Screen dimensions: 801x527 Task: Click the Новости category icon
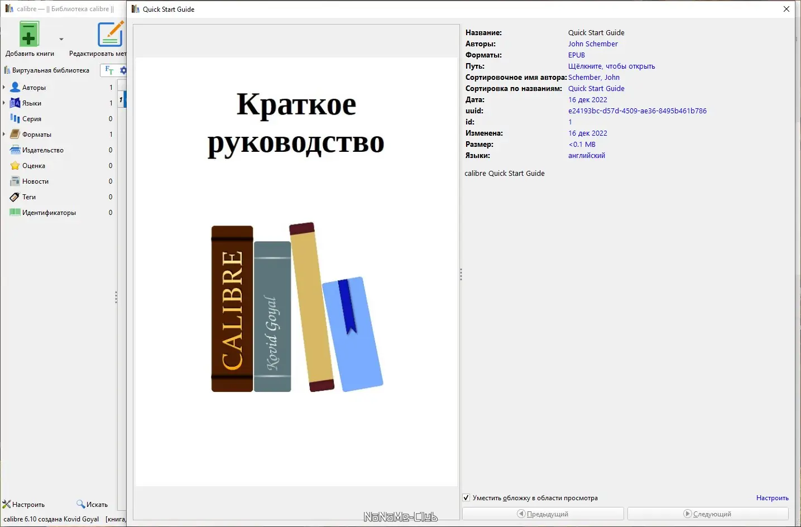(x=15, y=181)
